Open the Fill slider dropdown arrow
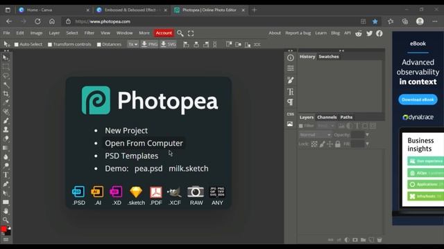 point(367,144)
